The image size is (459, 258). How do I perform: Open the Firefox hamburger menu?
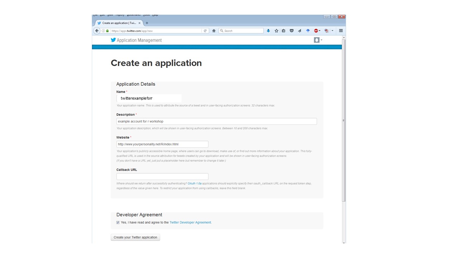click(x=341, y=31)
